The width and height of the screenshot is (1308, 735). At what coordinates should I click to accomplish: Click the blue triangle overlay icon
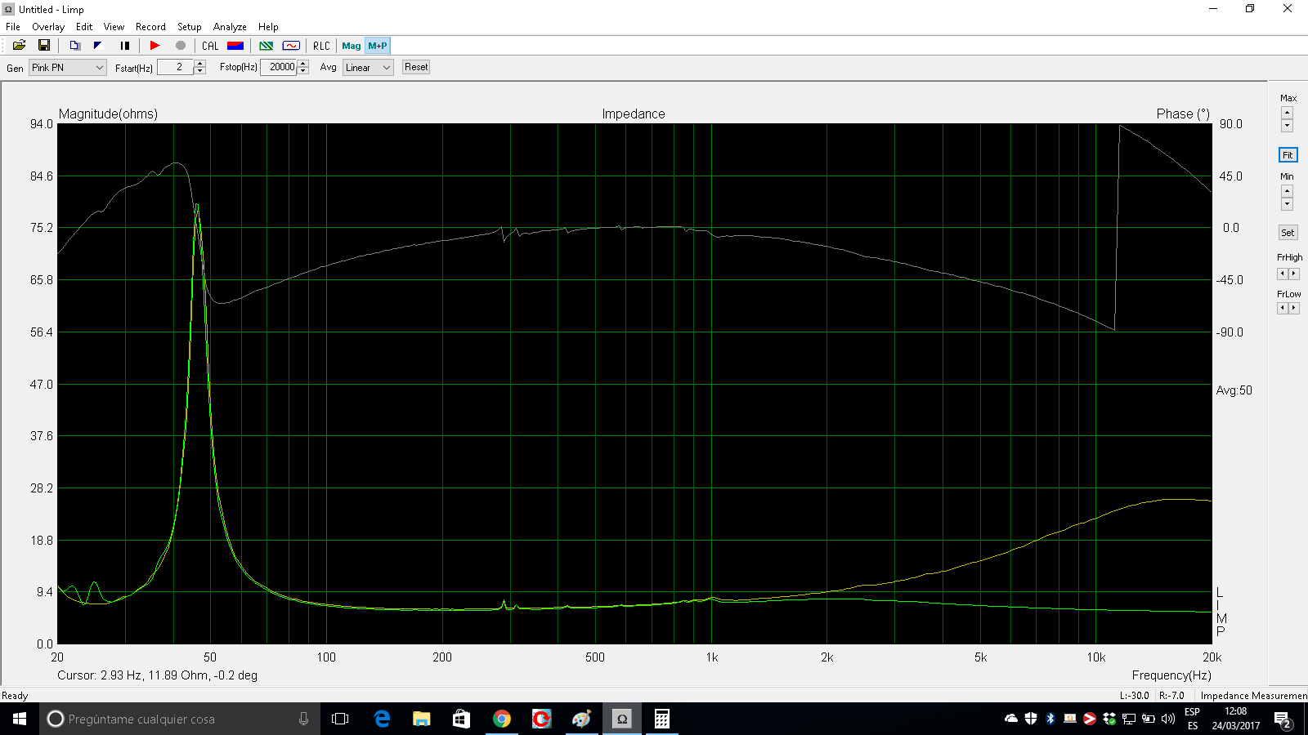pos(98,46)
